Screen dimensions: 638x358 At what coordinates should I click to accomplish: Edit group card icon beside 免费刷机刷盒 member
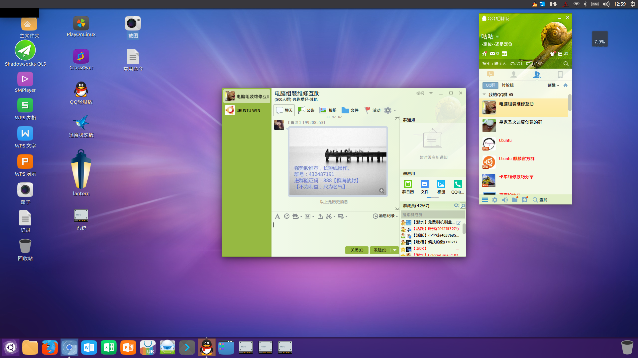(459, 223)
